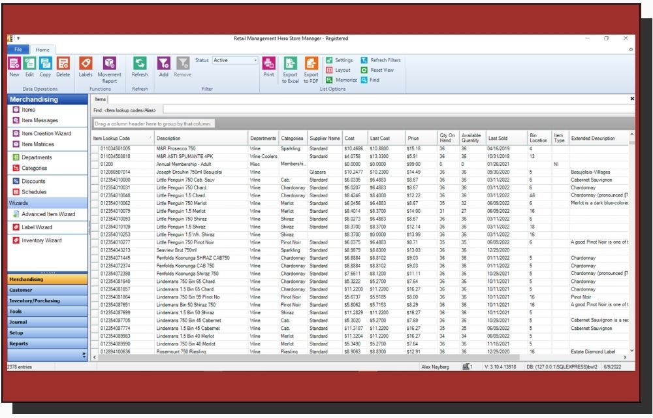Screen dimensions: 653x418
Task: Click Memorize in List Options
Action: (x=342, y=80)
